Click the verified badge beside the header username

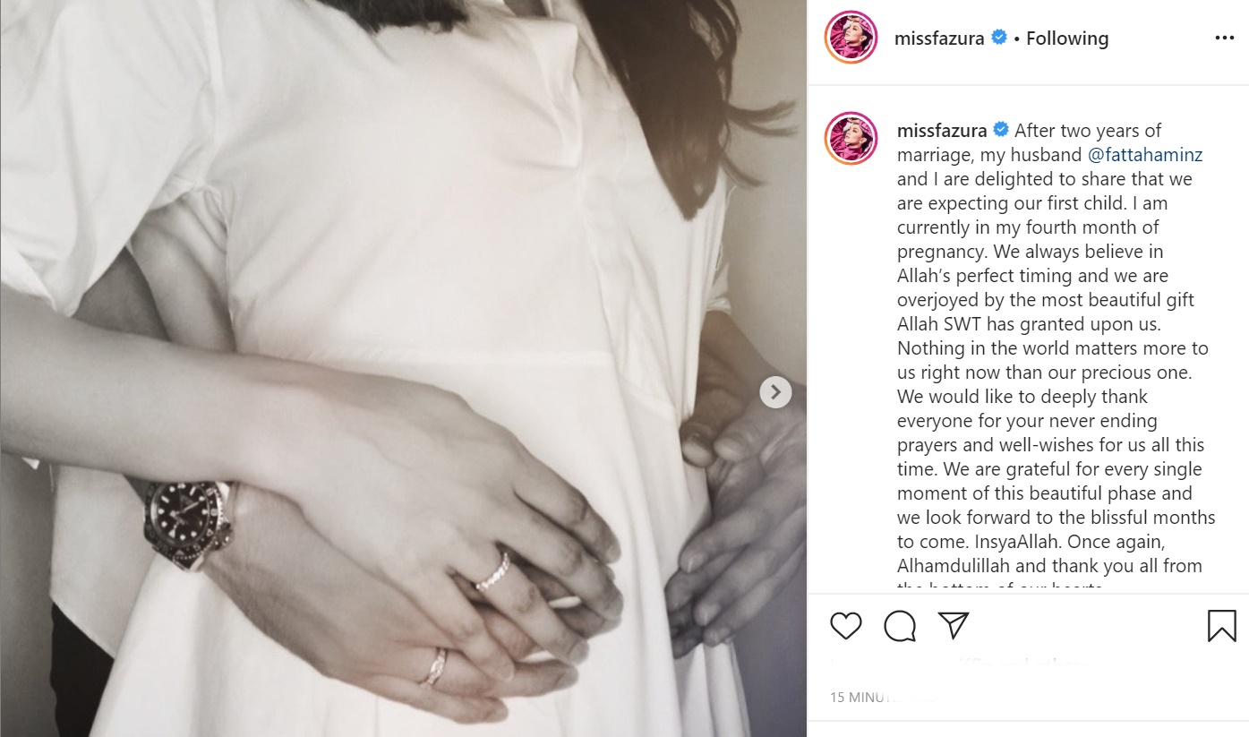999,38
